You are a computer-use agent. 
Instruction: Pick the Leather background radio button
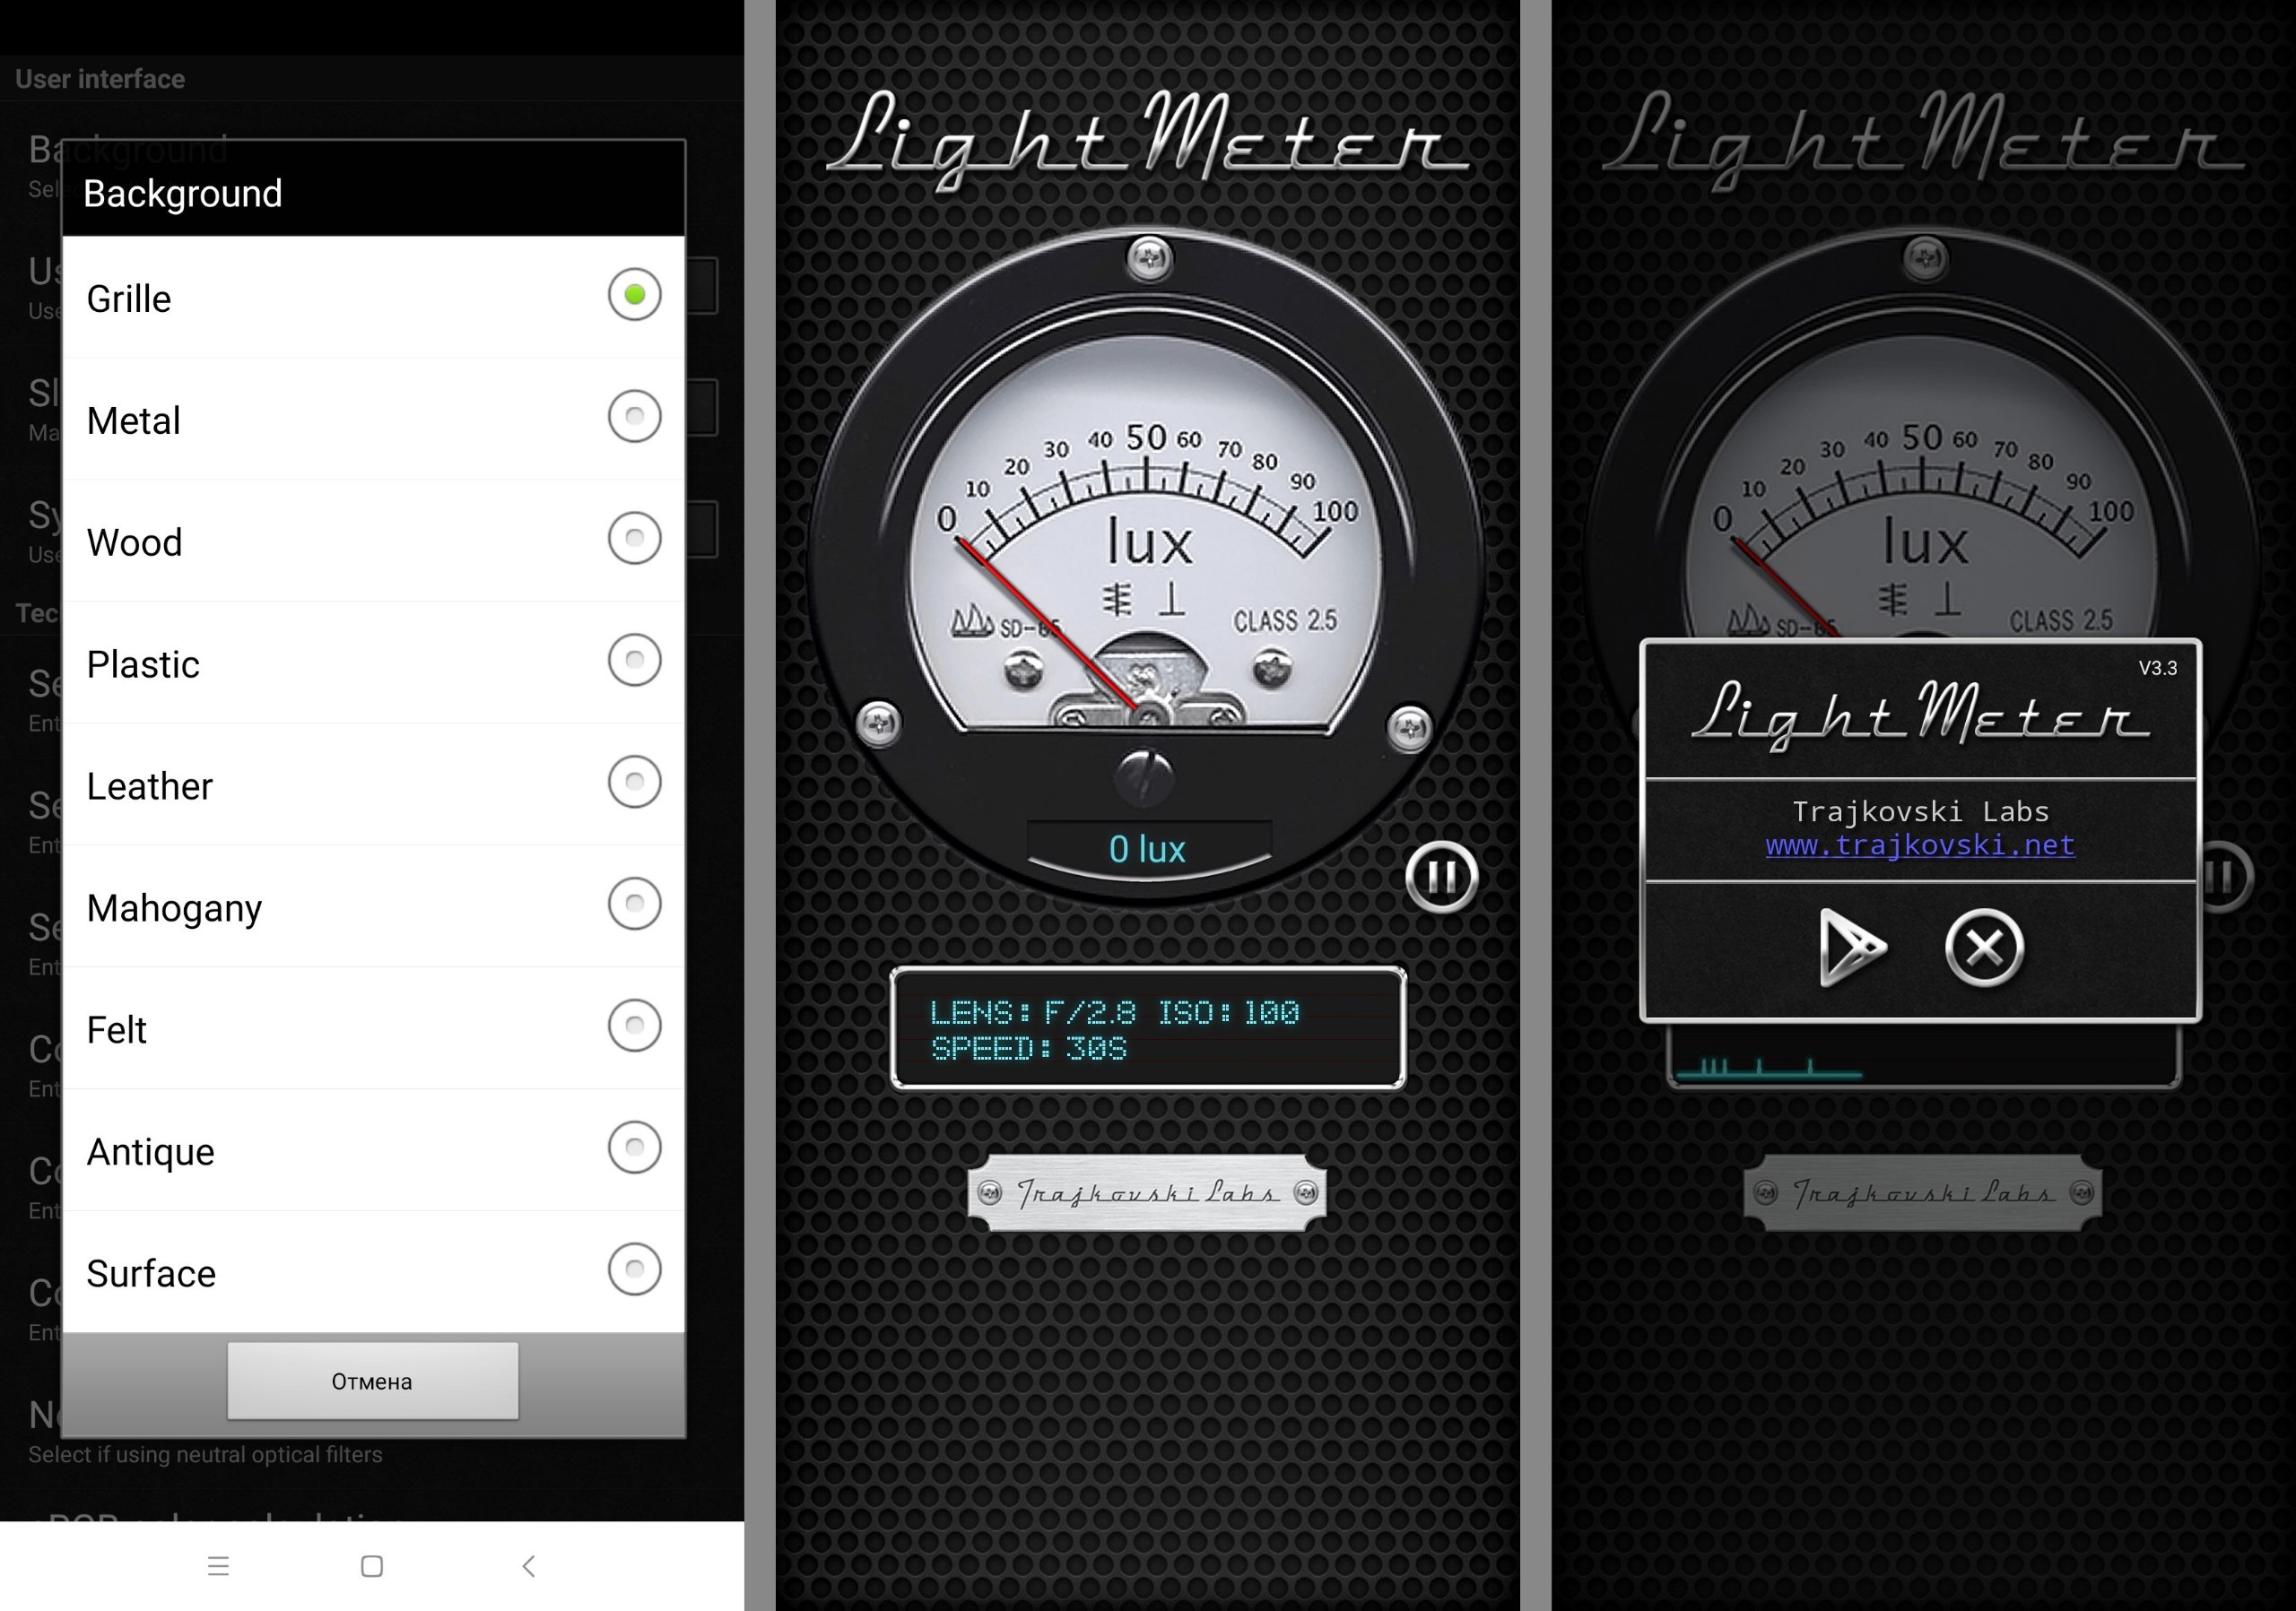point(634,783)
